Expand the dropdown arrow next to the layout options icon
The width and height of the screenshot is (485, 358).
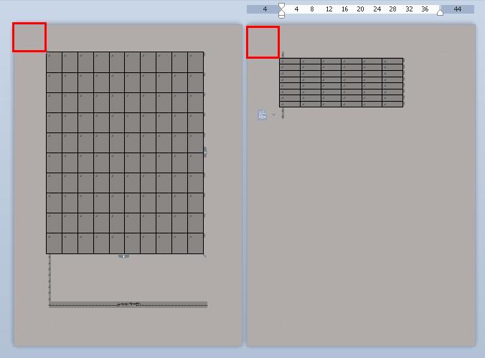273,115
